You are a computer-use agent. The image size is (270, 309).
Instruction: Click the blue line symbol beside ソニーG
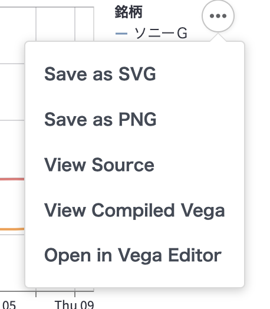click(x=121, y=34)
